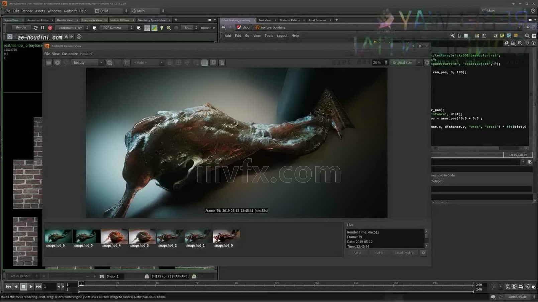Click the red stop render icon

[50, 28]
